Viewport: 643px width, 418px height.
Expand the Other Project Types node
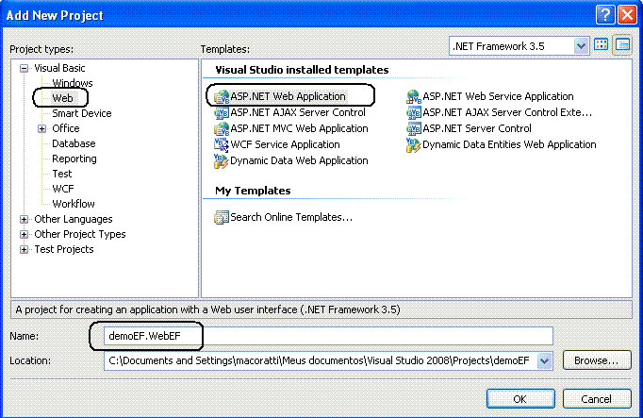25,235
